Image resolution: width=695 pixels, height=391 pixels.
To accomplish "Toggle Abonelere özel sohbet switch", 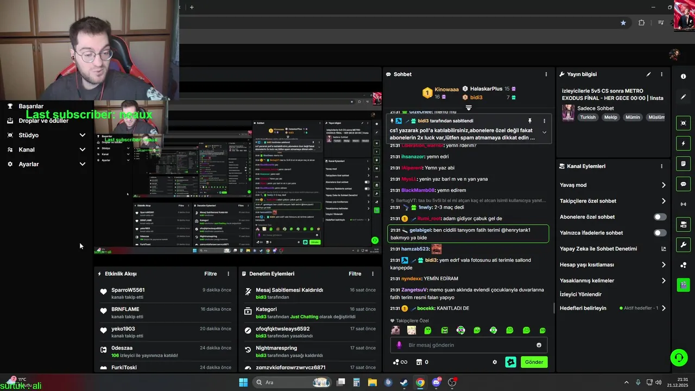I will point(660,217).
